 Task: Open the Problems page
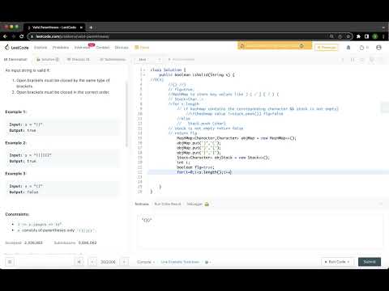point(61,48)
